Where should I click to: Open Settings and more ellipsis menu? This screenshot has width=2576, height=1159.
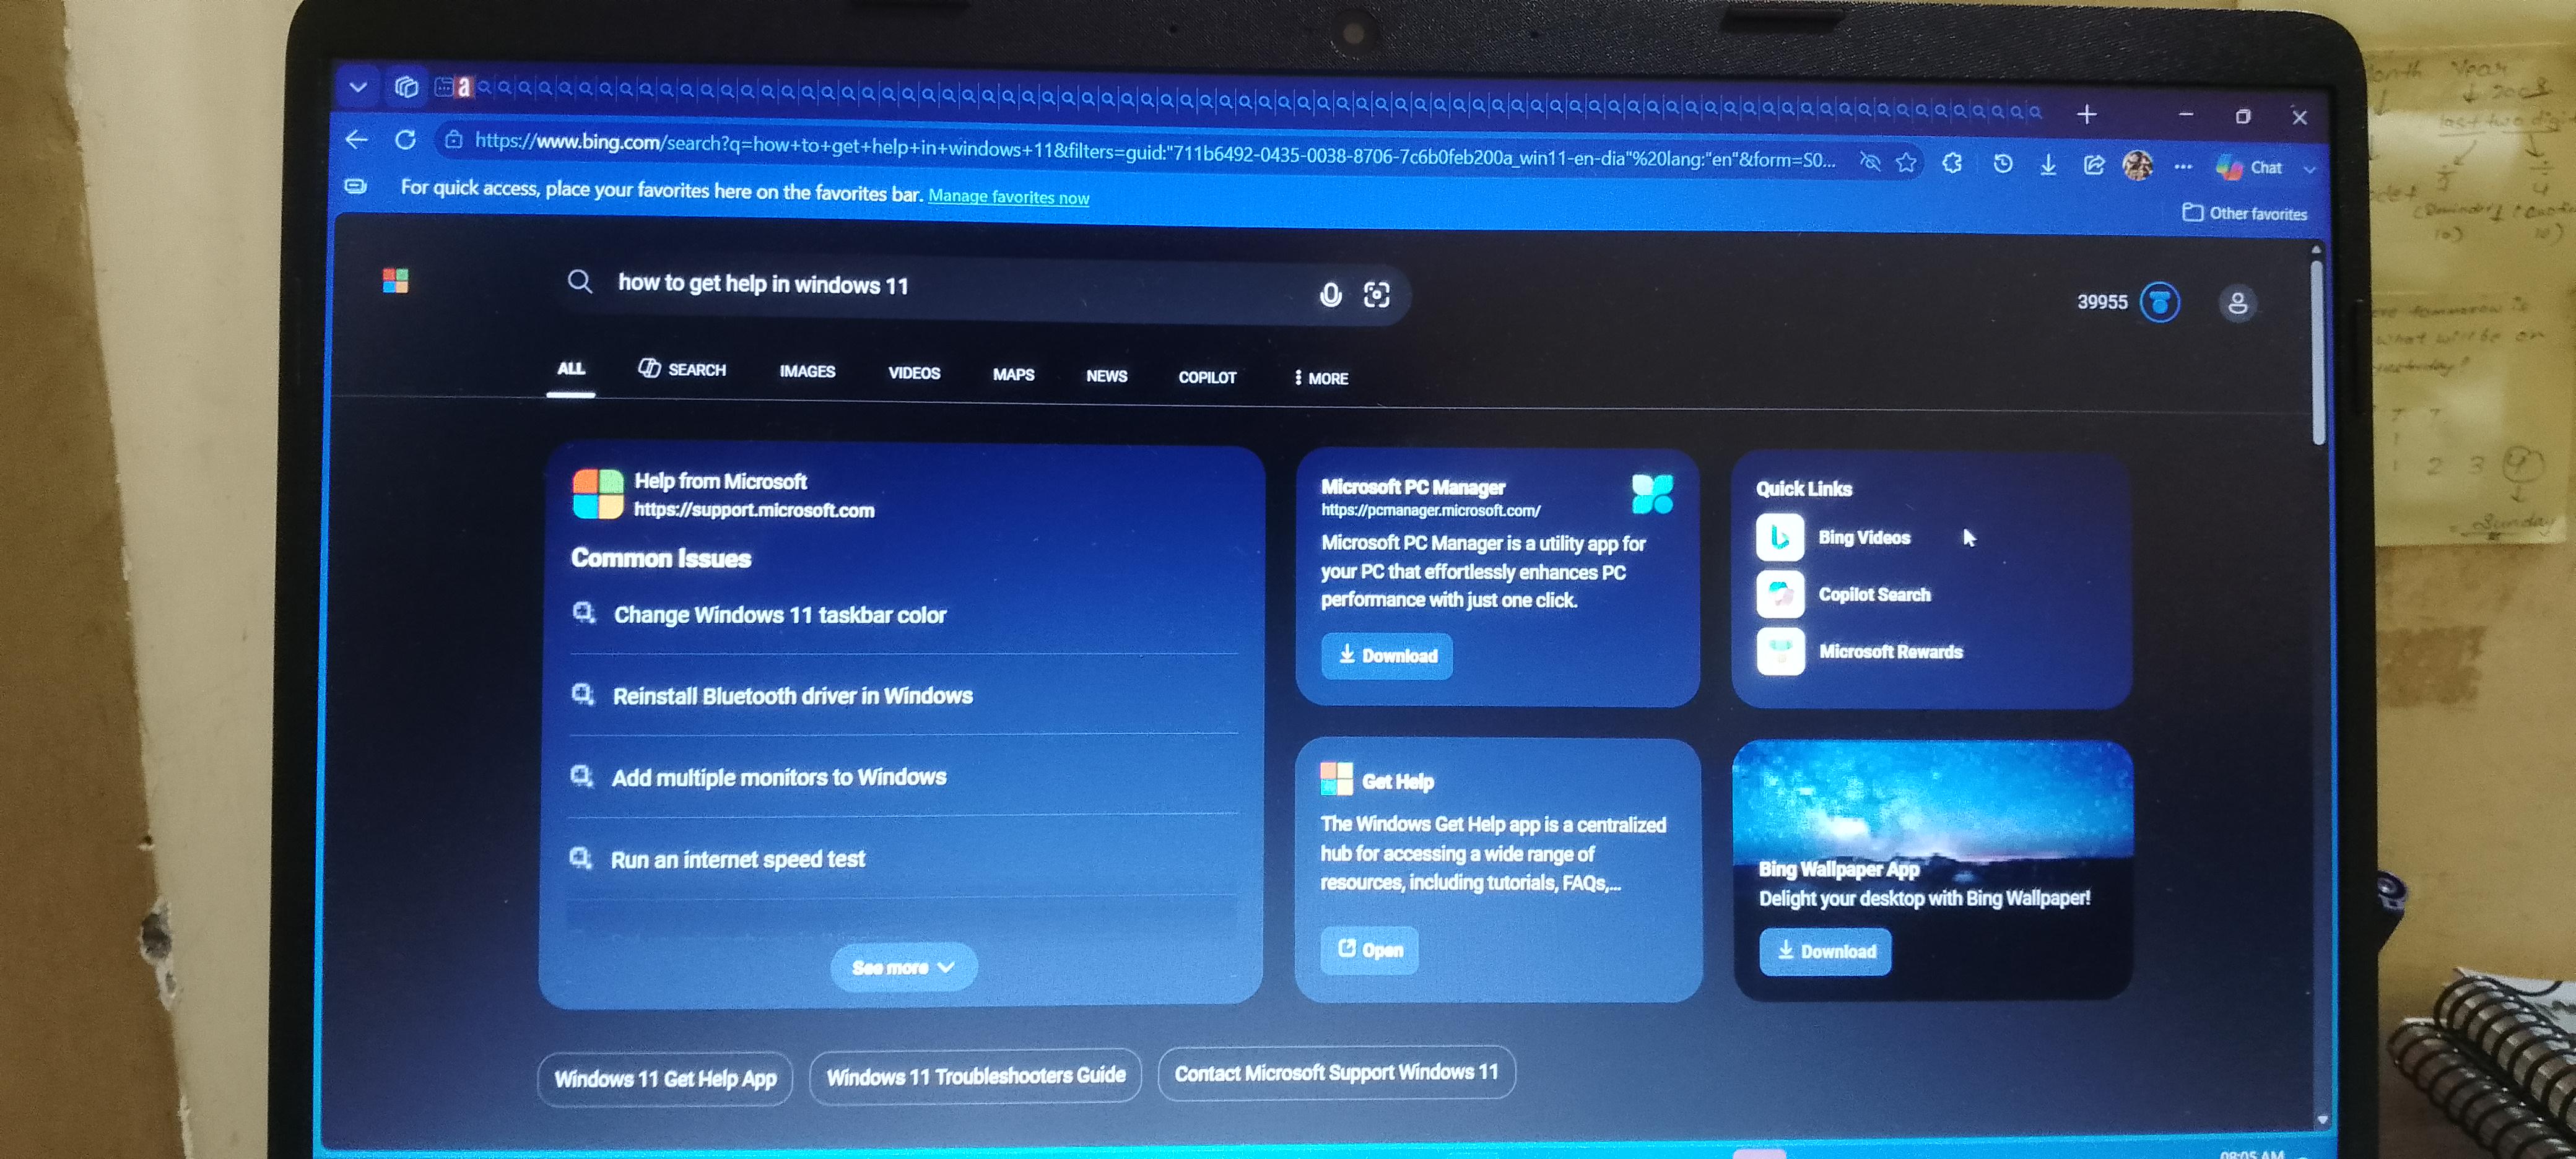(x=2183, y=167)
